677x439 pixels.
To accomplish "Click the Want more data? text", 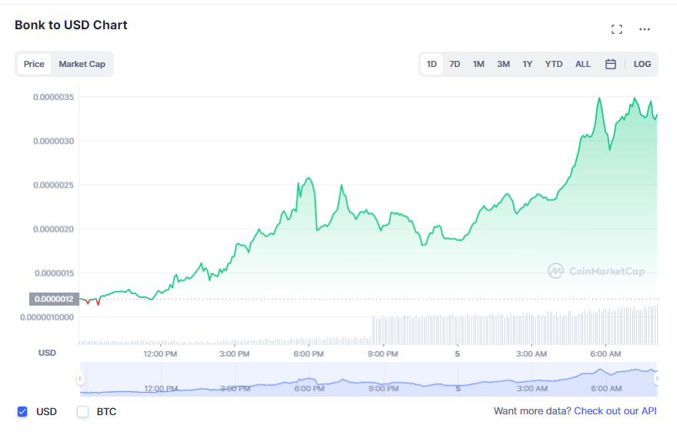I will pyautogui.click(x=532, y=411).
